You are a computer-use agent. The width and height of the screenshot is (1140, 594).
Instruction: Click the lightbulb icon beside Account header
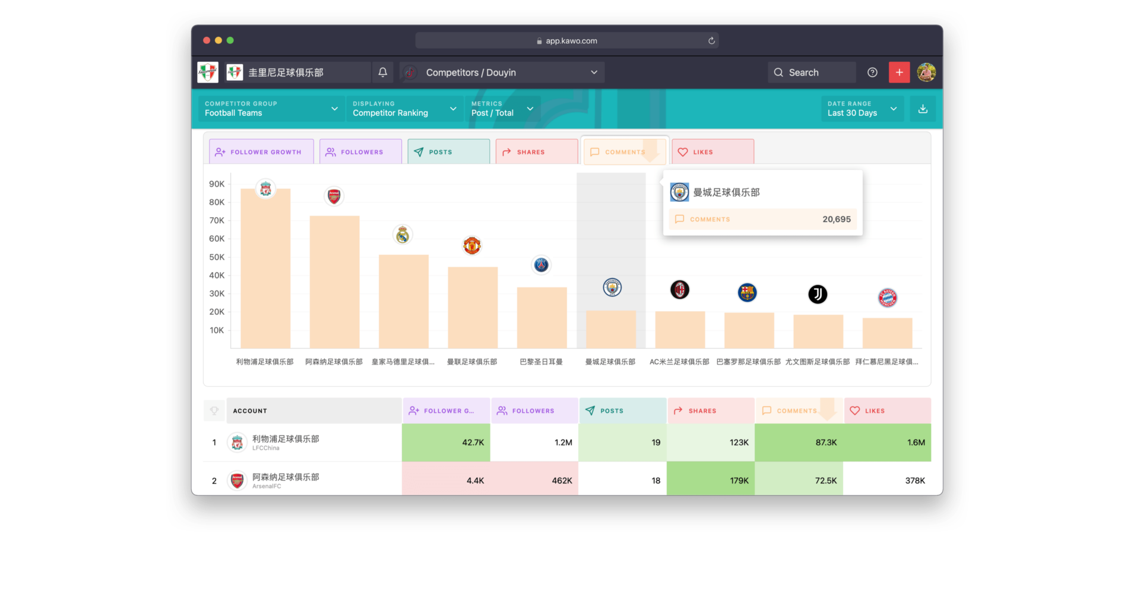pos(214,410)
